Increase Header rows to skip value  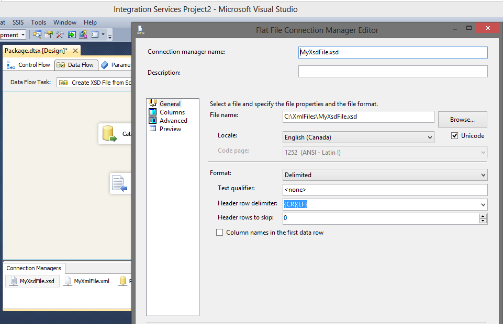tap(483, 216)
